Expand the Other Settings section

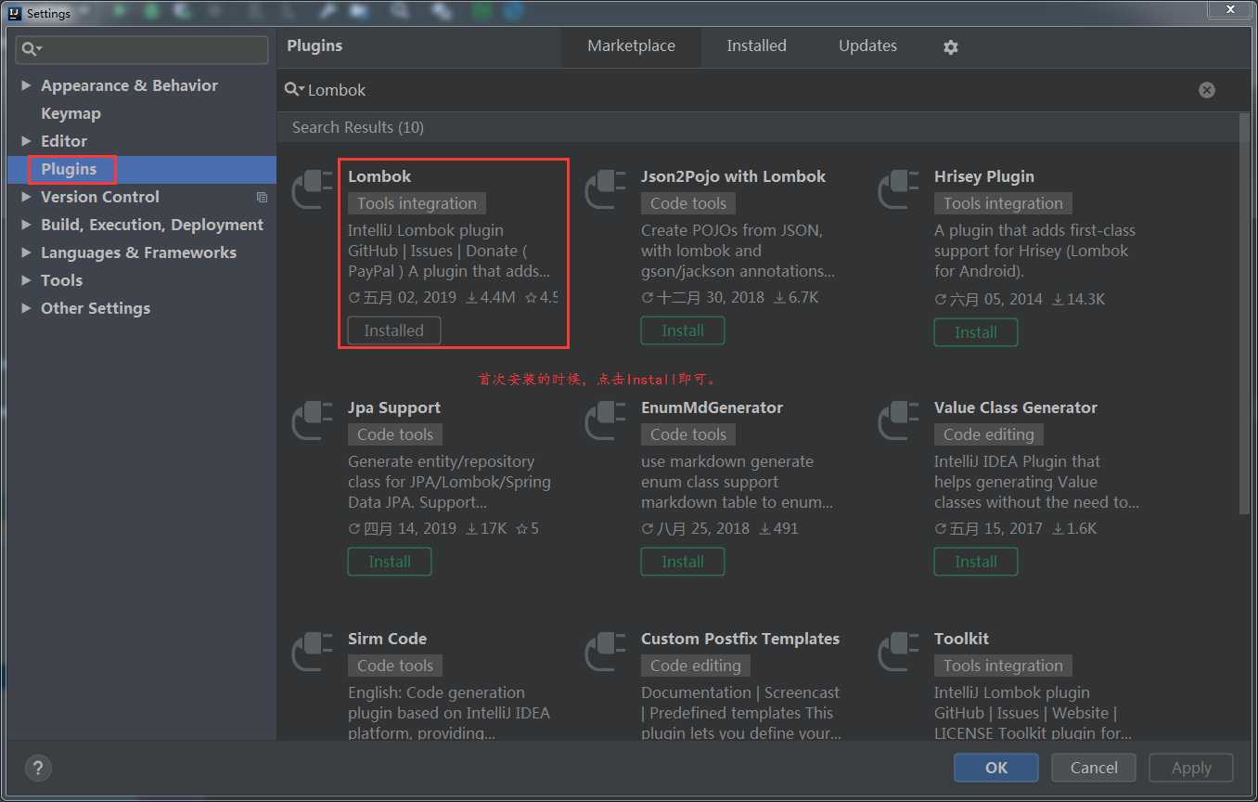click(26, 308)
